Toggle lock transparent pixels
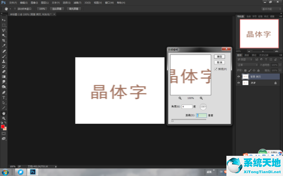This screenshot has width=283, height=176. click(x=245, y=70)
